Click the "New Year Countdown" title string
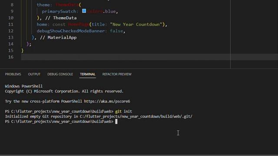This screenshot has width=278, height=156. pyautogui.click(x=136, y=24)
